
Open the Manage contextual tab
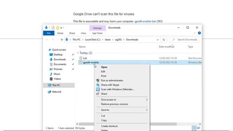(98, 28)
